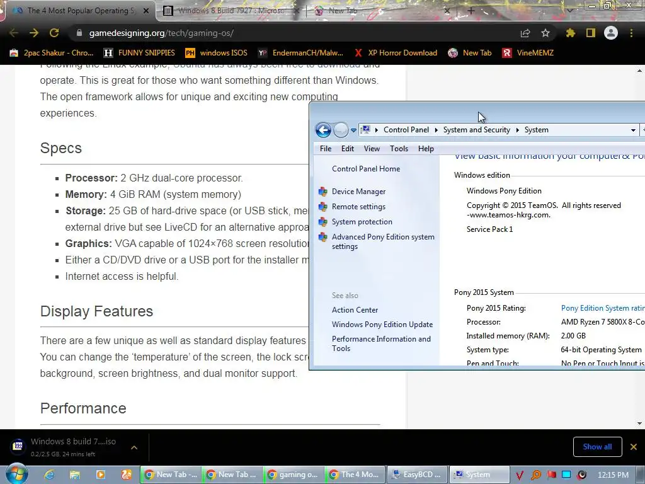Open the XP Horror Download bookmark
The width and height of the screenshot is (645, 484).
click(x=396, y=53)
